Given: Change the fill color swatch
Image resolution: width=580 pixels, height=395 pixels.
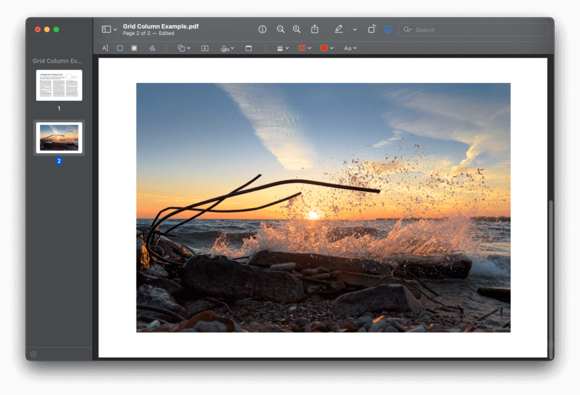Looking at the screenshot, I should (x=325, y=48).
